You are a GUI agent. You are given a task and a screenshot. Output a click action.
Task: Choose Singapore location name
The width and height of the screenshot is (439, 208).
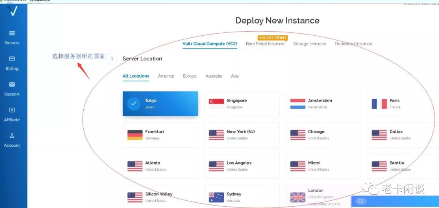[x=237, y=100]
